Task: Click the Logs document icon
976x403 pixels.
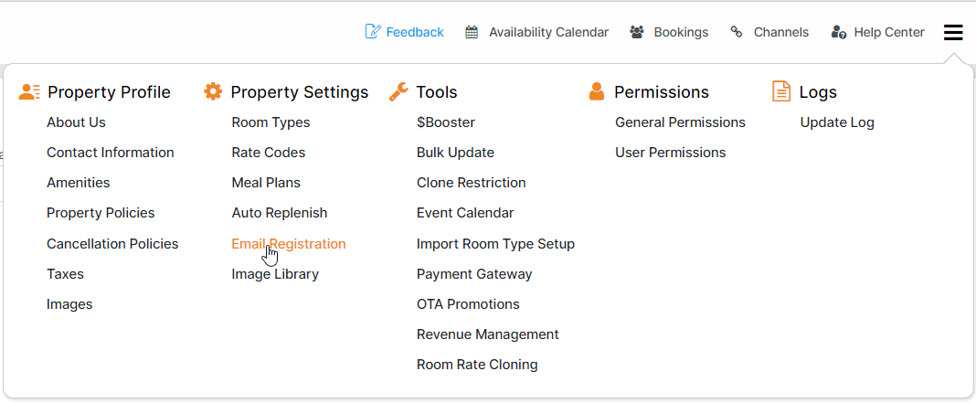Action: coord(781,91)
